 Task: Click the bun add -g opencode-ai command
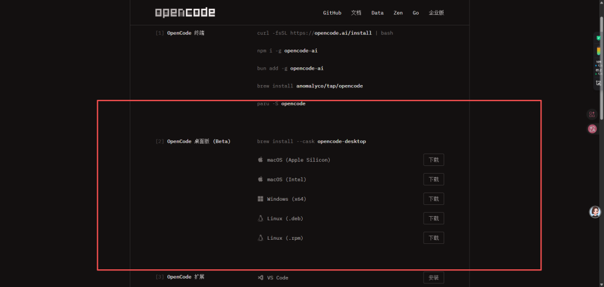point(290,69)
